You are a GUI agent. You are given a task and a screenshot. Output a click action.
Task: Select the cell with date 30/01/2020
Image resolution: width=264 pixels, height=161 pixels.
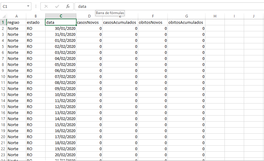pos(61,28)
